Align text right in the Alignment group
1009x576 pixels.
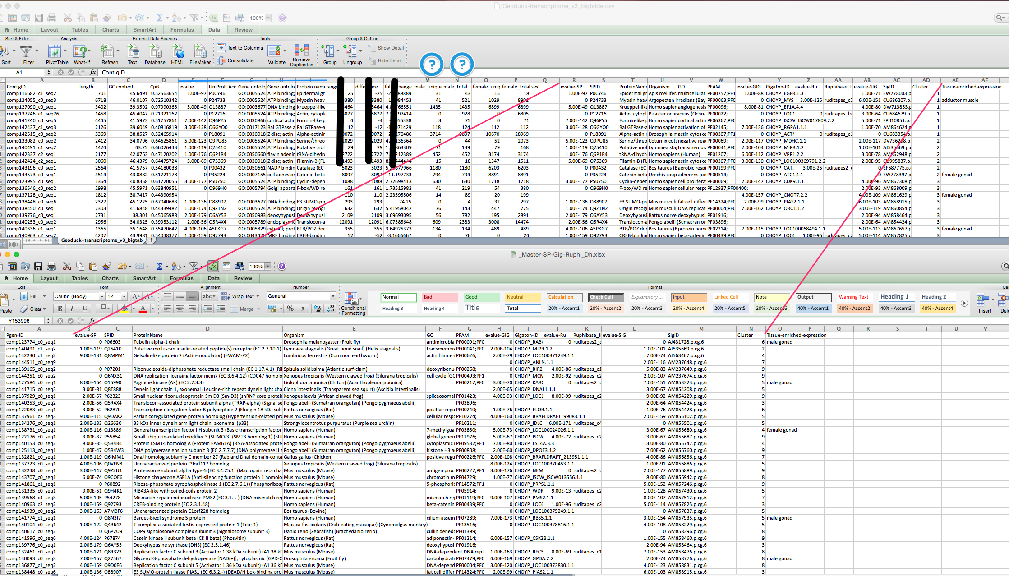[193, 309]
